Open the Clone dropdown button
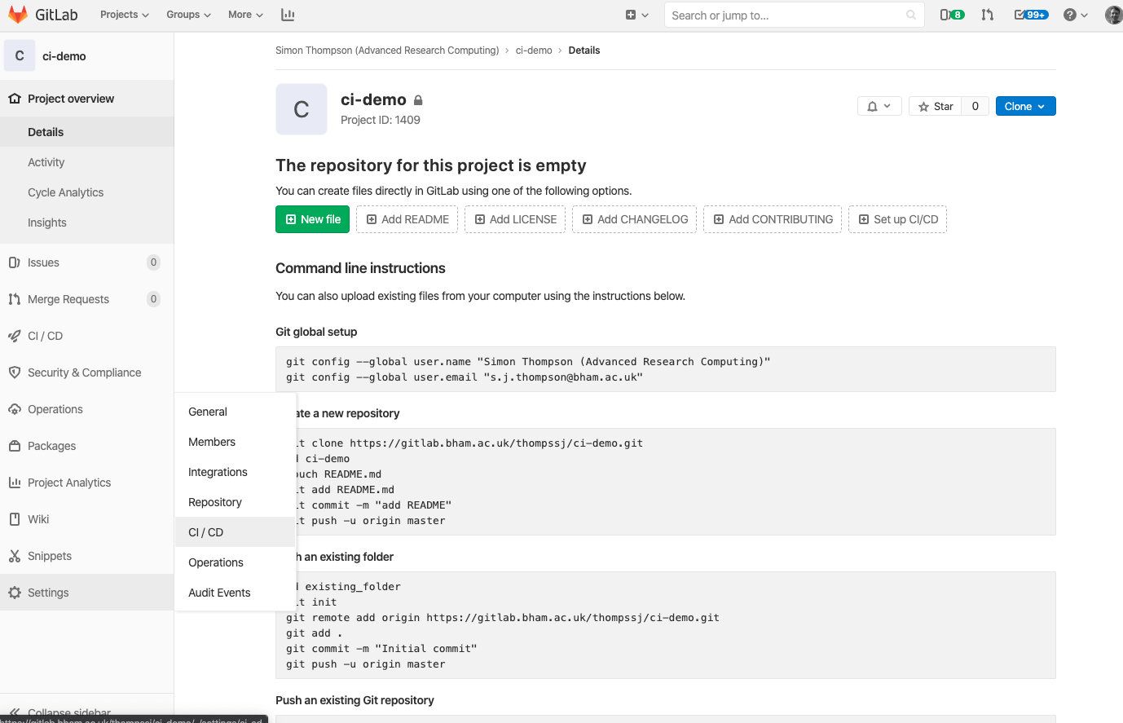 coord(1025,106)
